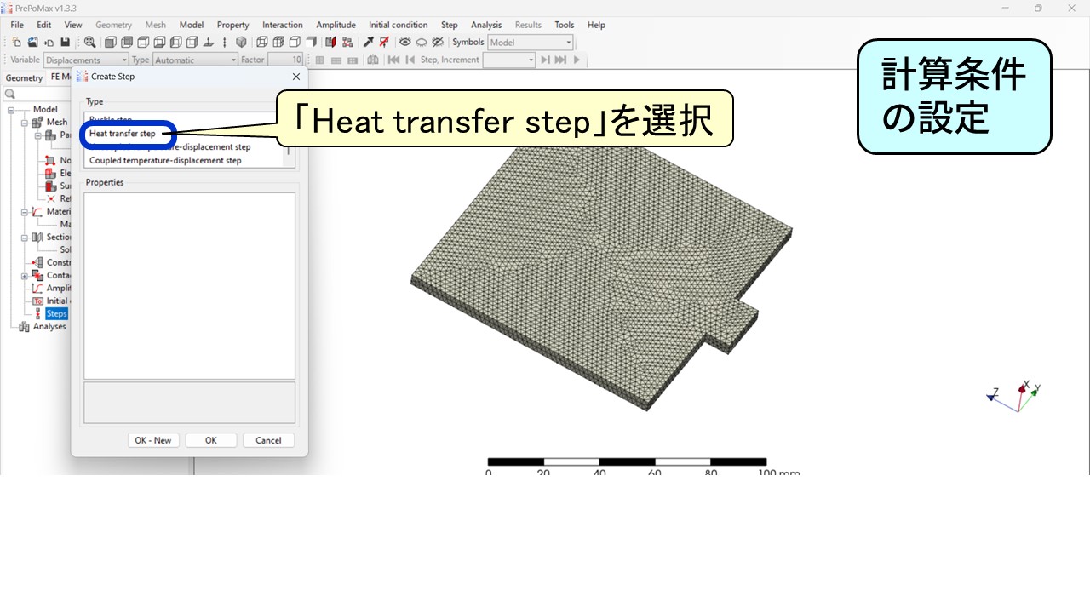This screenshot has height=613, width=1090.
Task: Open the Step, Increment dropdown
Action: pyautogui.click(x=509, y=60)
